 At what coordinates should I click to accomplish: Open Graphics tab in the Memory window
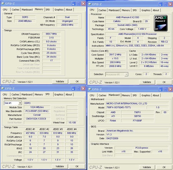click(x=59, y=10)
